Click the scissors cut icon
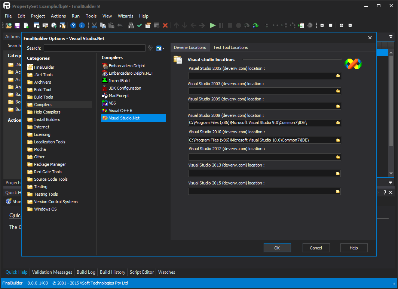 tap(94, 25)
